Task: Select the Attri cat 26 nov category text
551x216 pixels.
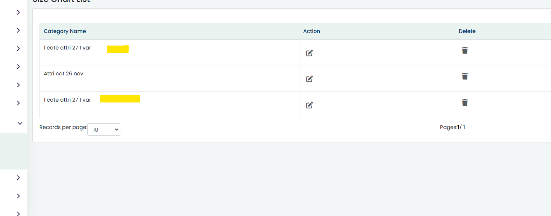Action: tap(64, 73)
